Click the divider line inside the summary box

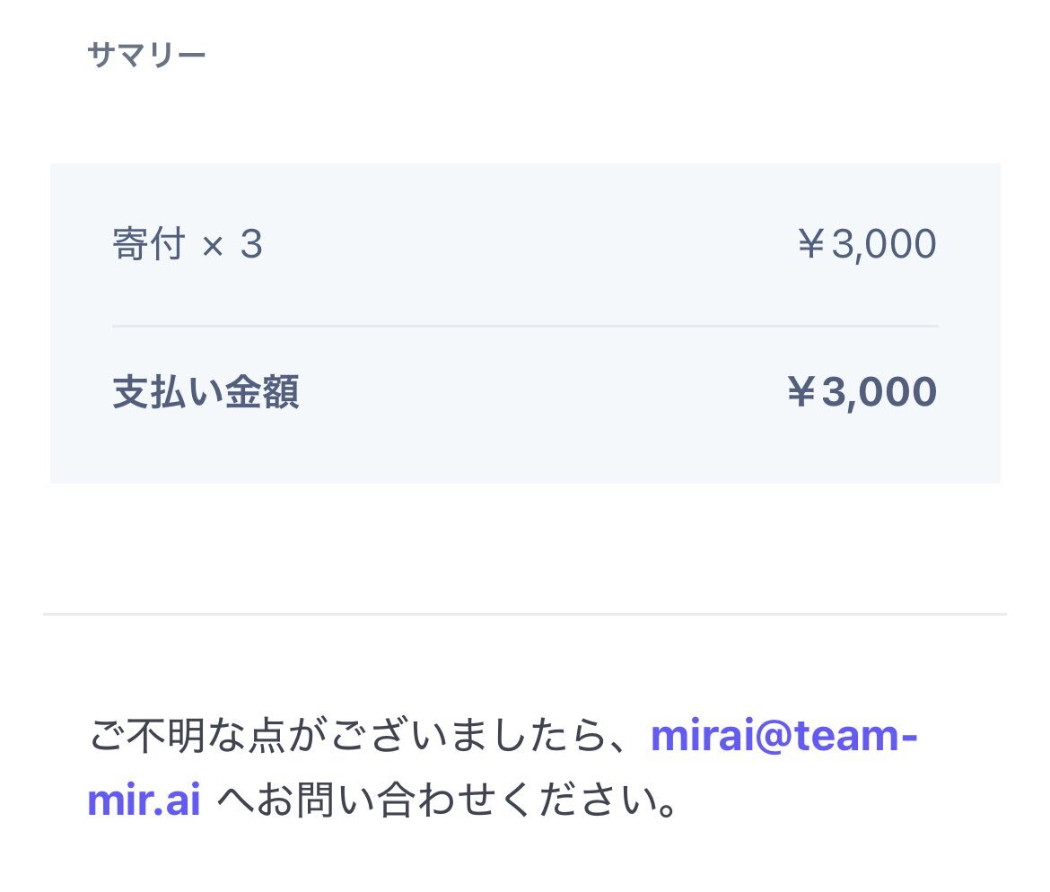coord(525,326)
